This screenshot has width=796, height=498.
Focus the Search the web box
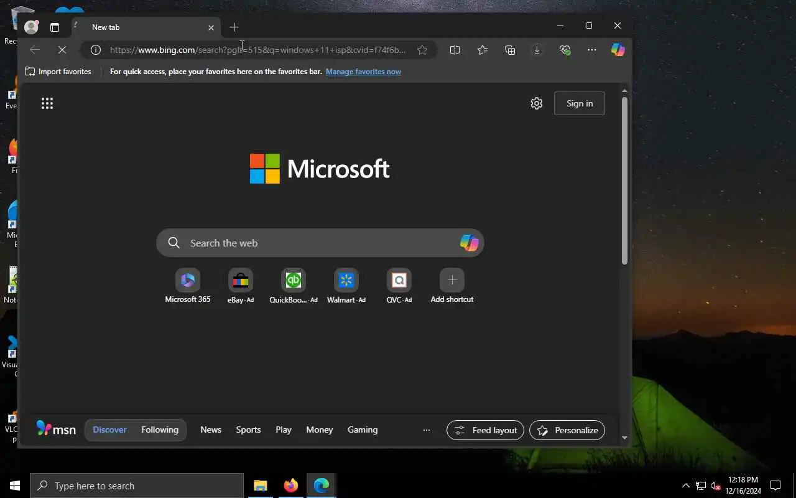coord(320,243)
